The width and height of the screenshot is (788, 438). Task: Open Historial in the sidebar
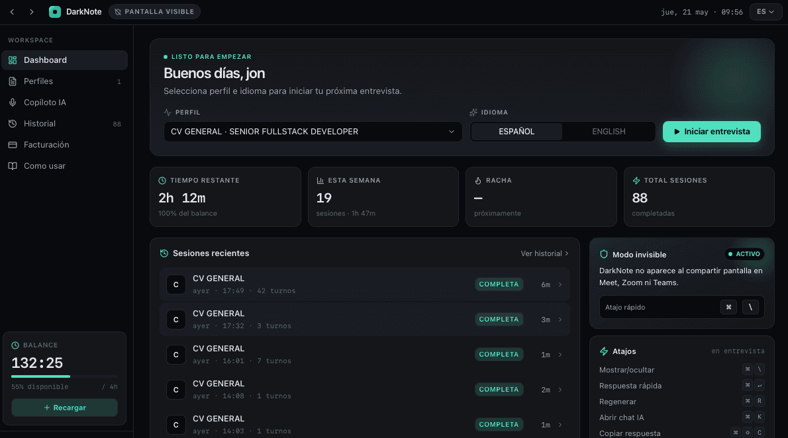pyautogui.click(x=64, y=124)
